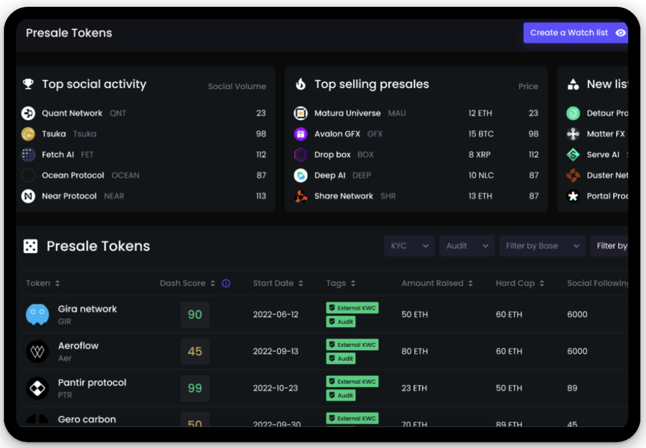This screenshot has width=646, height=448.
Task: Click the Aeroflow Dash Score 45
Action: pos(195,351)
